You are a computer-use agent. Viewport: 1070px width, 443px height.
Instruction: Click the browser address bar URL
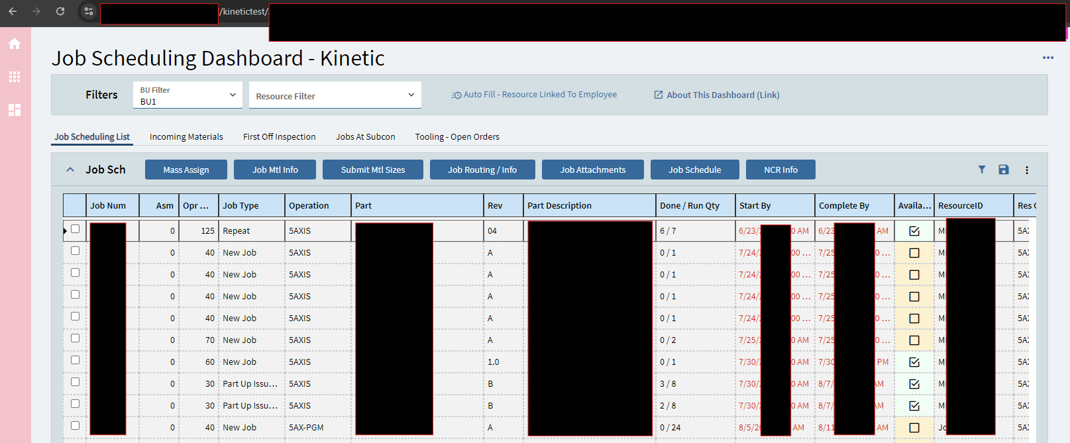(x=244, y=12)
